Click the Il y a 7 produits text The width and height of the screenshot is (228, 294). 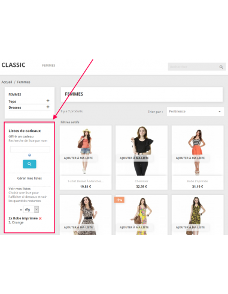tap(72, 111)
